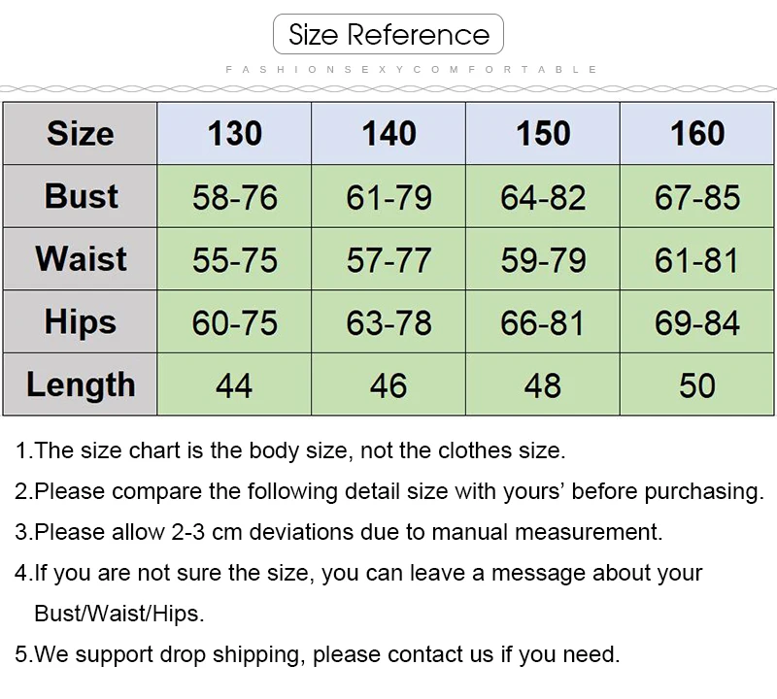Select the 140 size column header
The height and width of the screenshot is (699, 777).
point(388,133)
